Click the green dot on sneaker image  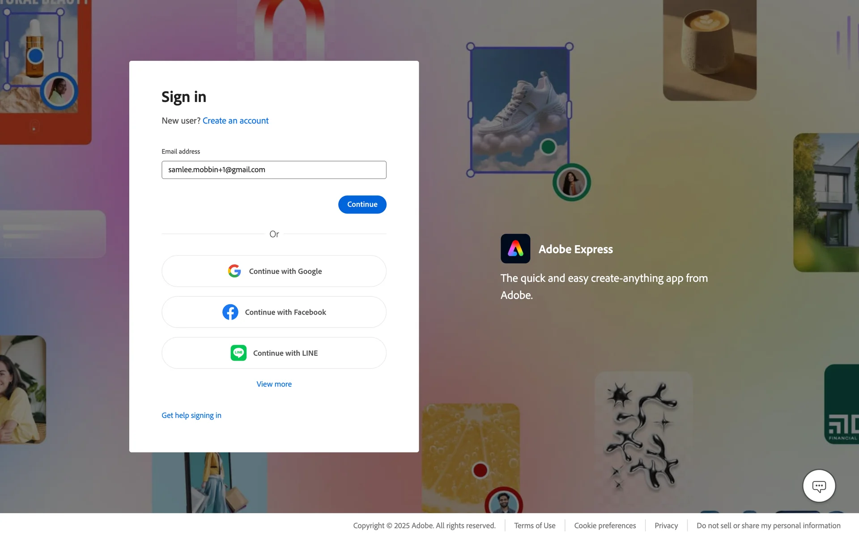tap(548, 146)
